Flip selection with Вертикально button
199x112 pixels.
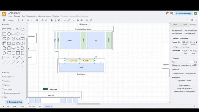pyautogui.click(x=191, y=73)
